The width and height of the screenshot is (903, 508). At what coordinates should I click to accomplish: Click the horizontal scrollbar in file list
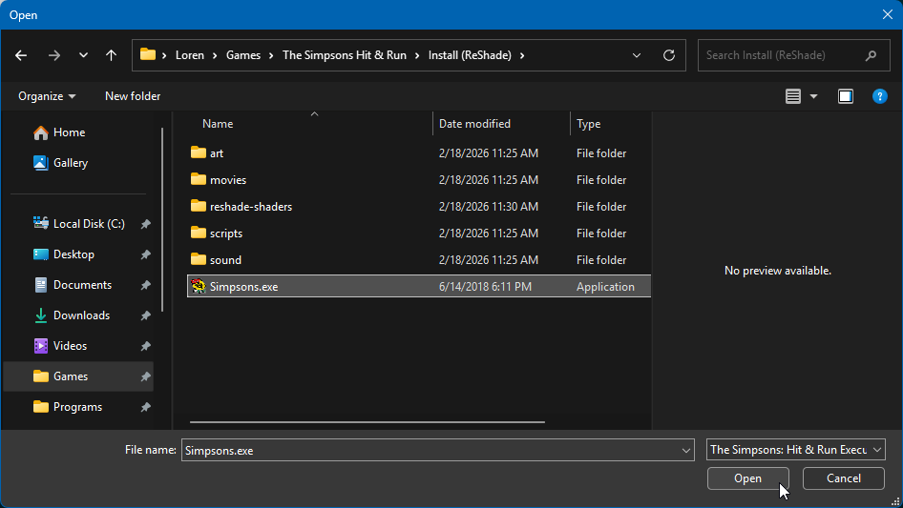367,421
